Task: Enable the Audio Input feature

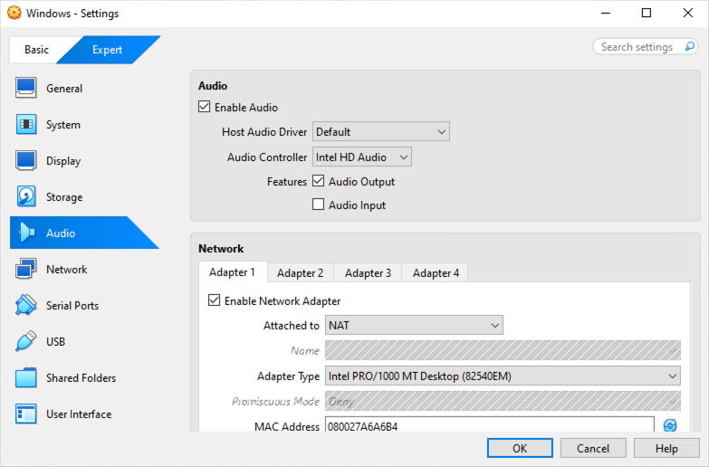Action: pos(319,205)
